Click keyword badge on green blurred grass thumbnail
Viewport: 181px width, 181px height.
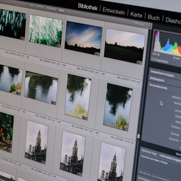pos(57,46)
